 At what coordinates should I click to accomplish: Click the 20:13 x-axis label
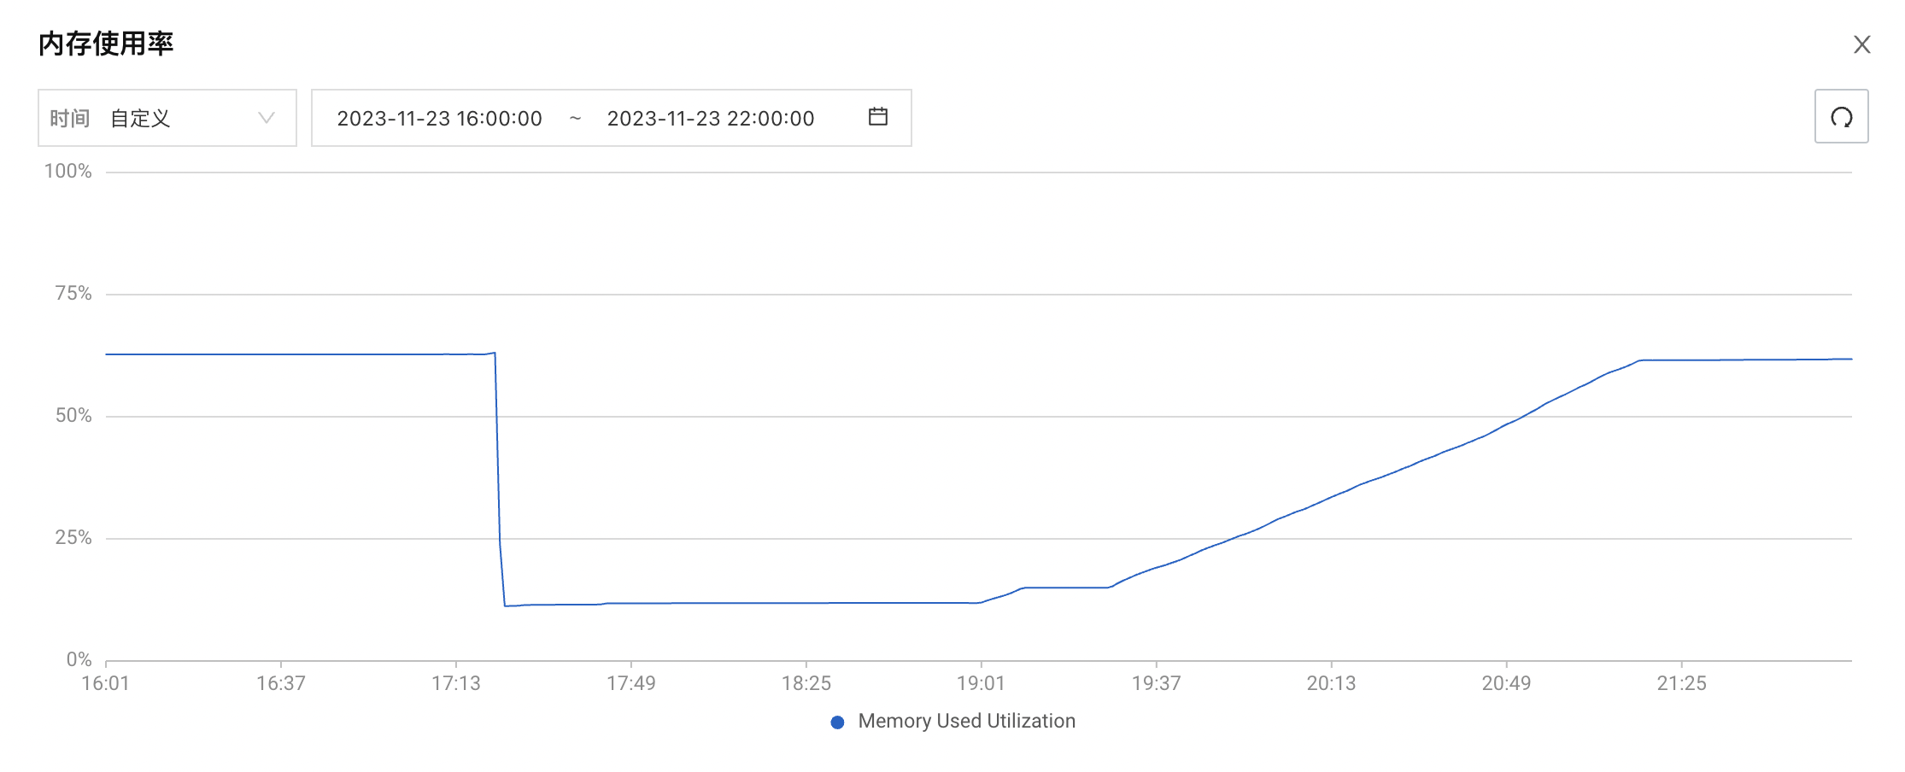(x=1332, y=684)
